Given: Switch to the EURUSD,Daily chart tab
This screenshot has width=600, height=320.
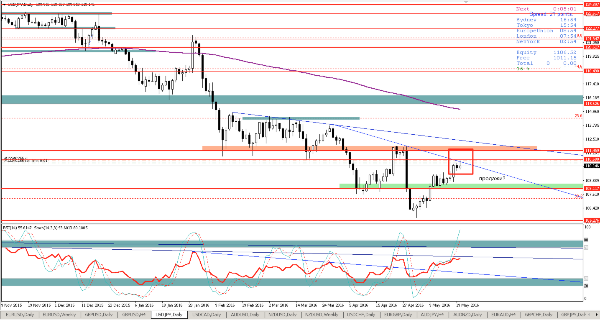Looking at the screenshot, I should (x=20, y=315).
